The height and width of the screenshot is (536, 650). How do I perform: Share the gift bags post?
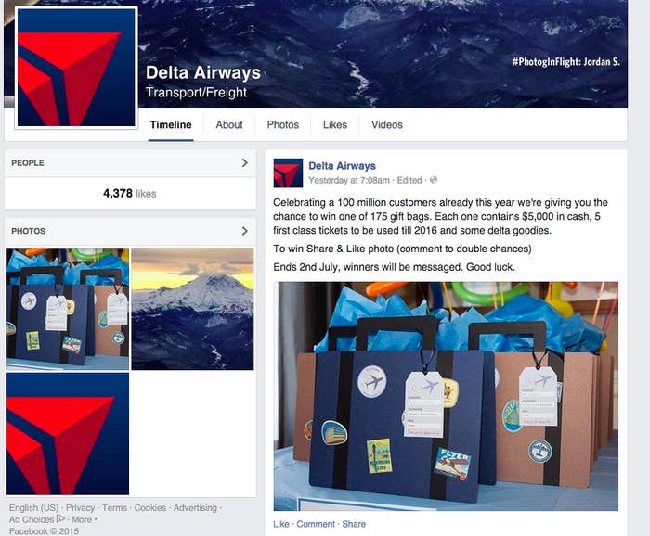pos(354,524)
